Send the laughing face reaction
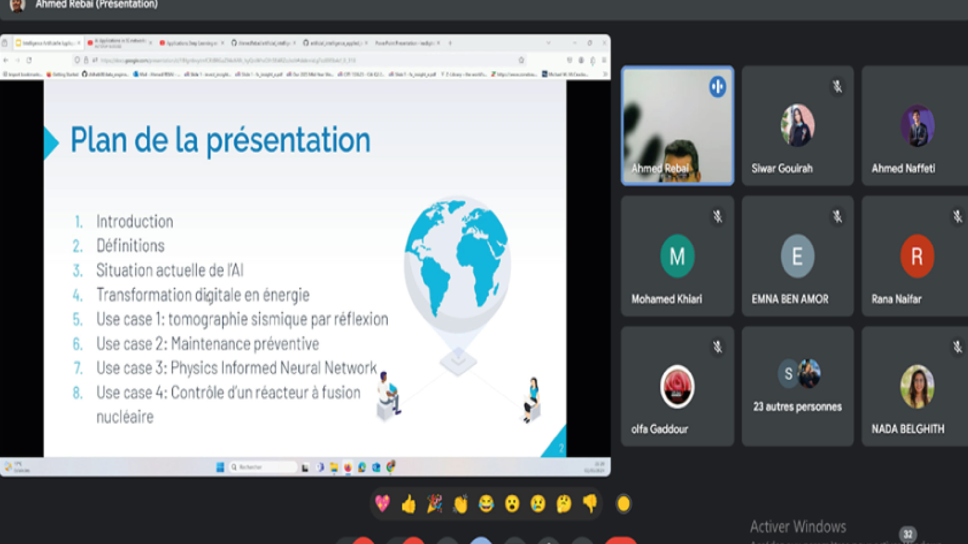Viewport: 968px width, 544px height. (486, 504)
